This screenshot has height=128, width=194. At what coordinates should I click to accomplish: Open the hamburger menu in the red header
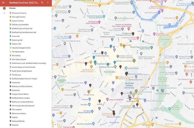3,2
